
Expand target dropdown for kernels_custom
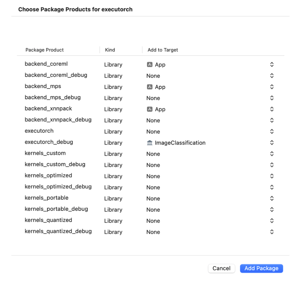point(272,154)
